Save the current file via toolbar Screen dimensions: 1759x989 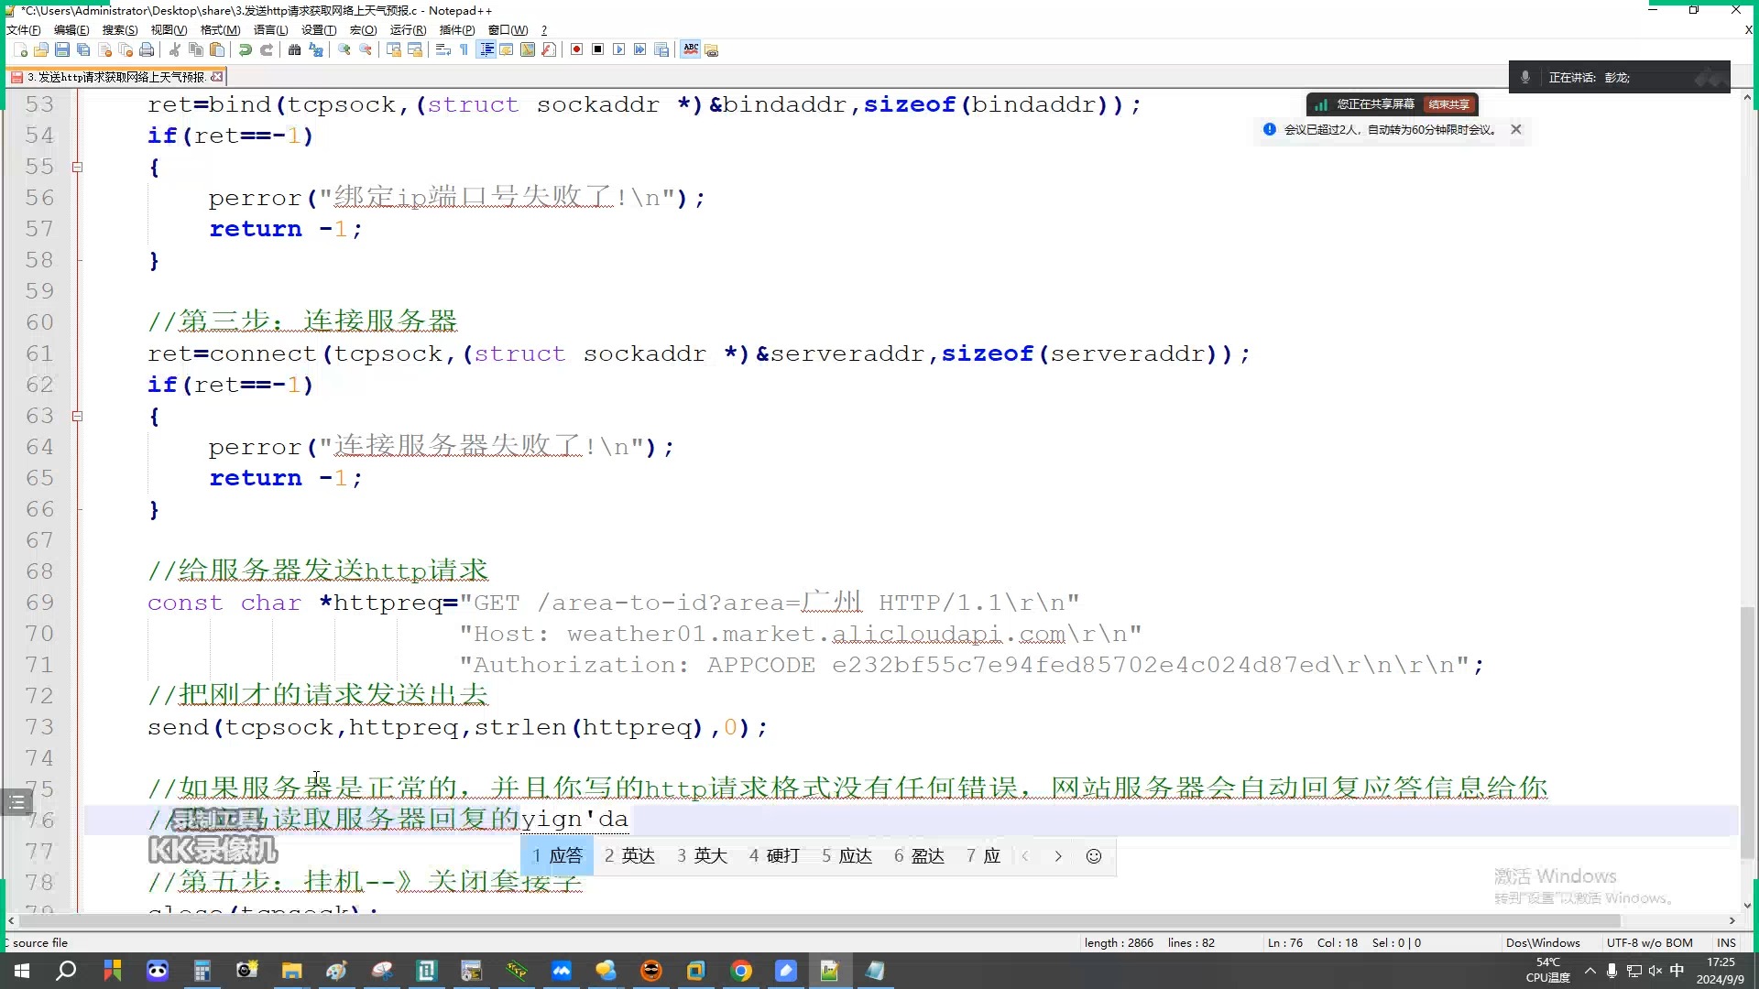(x=62, y=49)
